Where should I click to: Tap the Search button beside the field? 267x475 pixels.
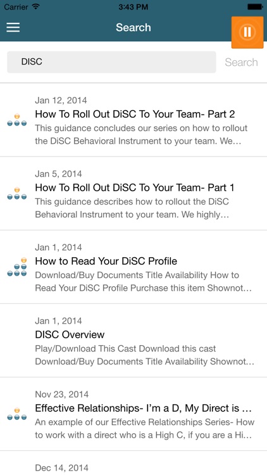coord(241,62)
